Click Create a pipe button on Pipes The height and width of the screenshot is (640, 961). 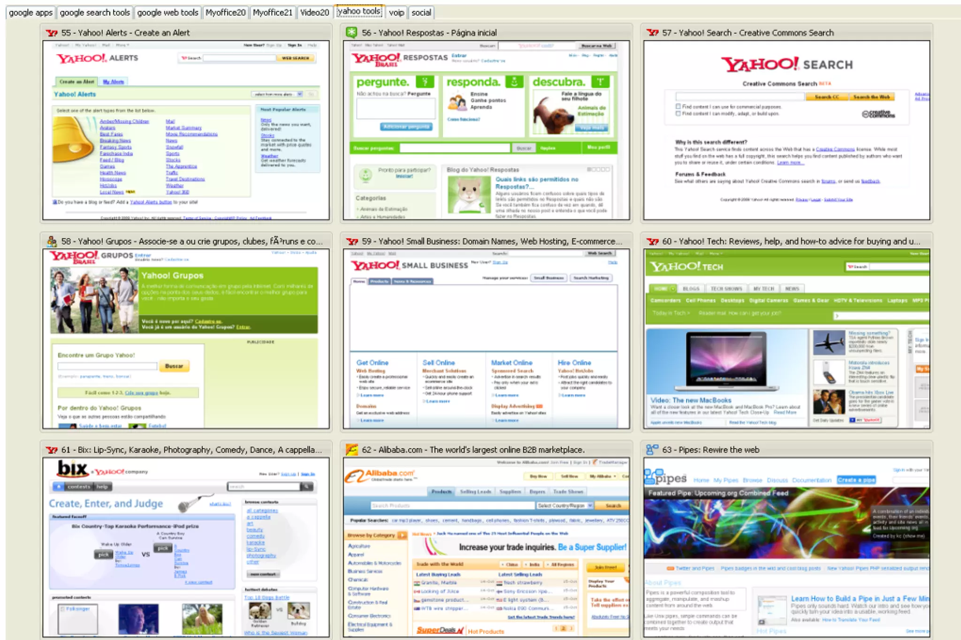[x=856, y=480]
